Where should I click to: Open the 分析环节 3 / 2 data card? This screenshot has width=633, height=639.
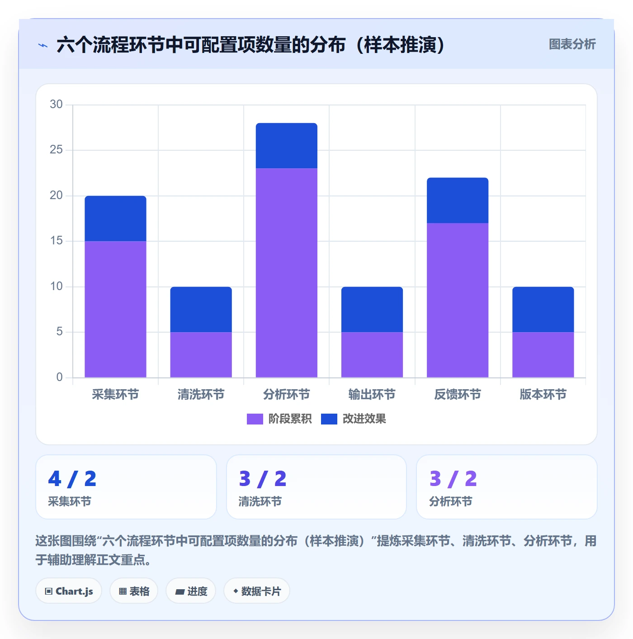point(507,487)
